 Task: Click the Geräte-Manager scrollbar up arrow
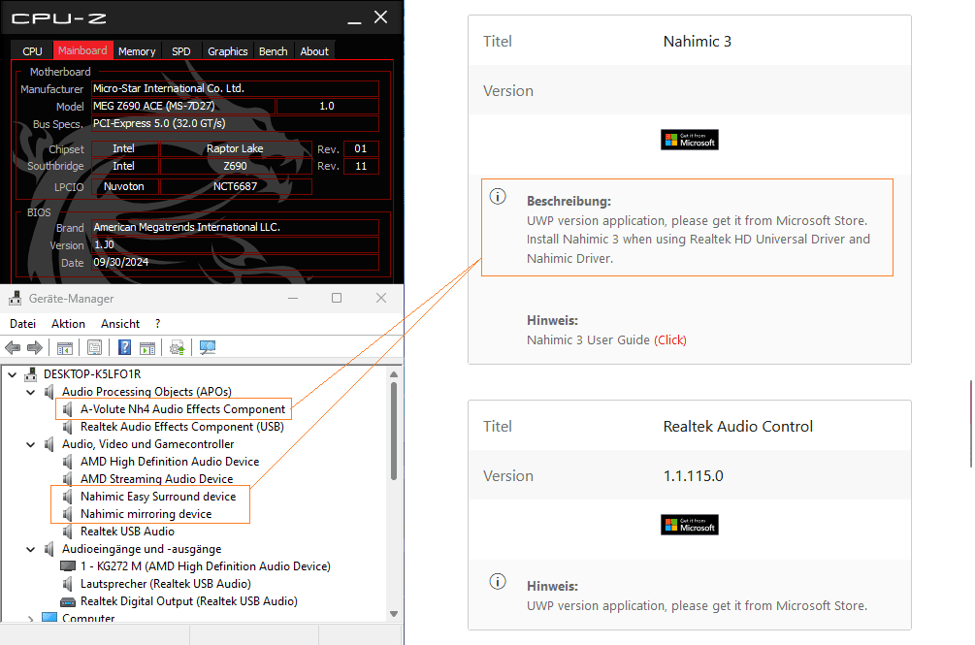coord(394,374)
